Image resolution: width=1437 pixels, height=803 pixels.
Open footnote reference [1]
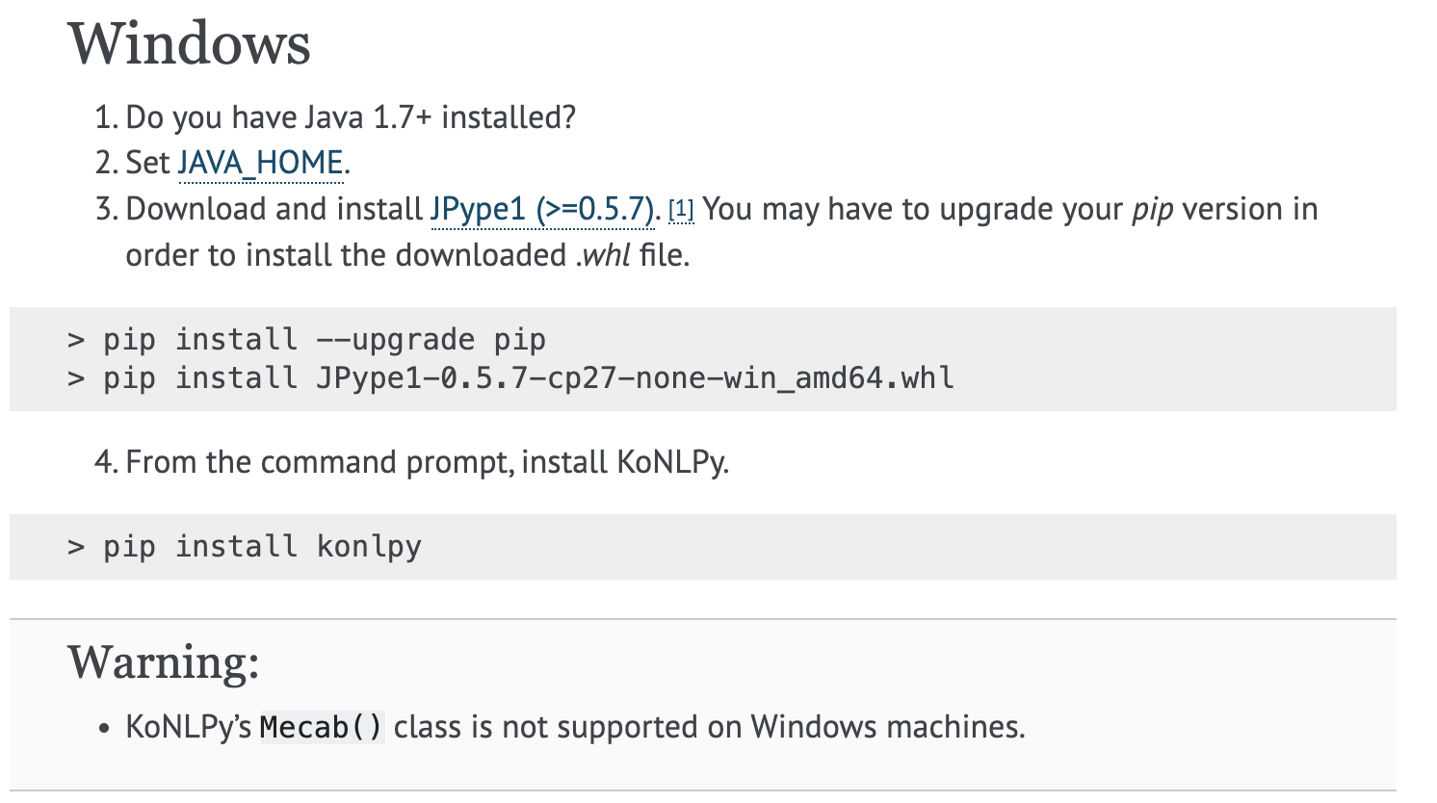(x=681, y=209)
